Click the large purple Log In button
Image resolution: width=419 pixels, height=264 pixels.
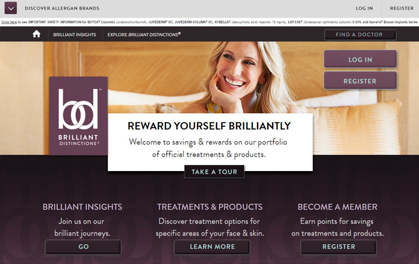click(360, 59)
